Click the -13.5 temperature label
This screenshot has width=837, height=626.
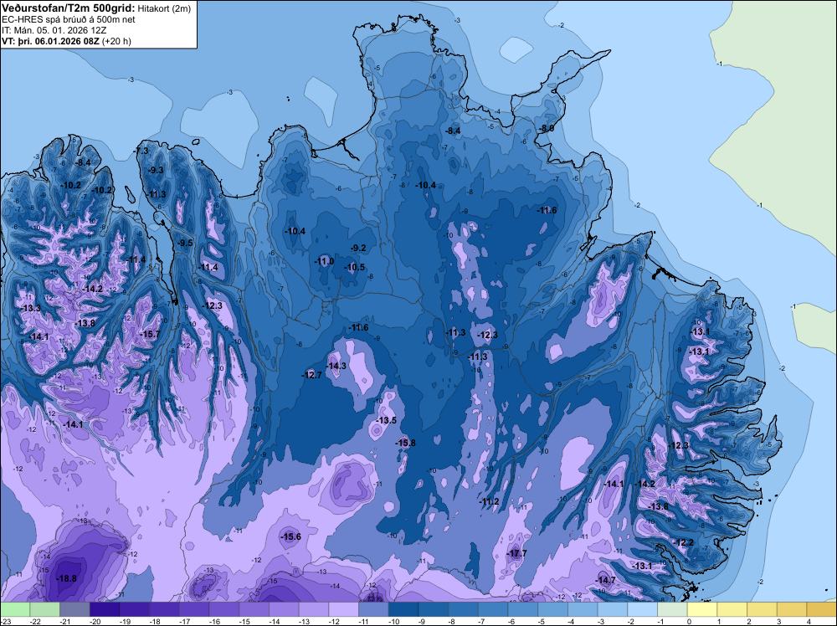[x=386, y=420]
